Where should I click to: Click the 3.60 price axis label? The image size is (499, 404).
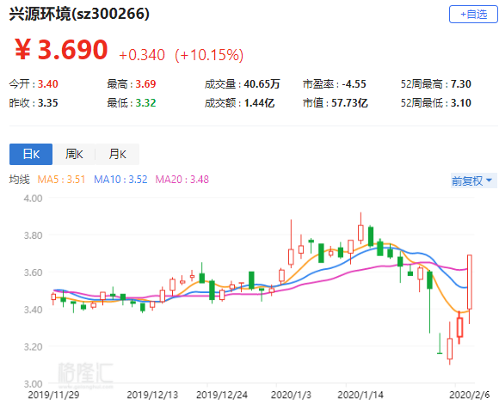33,272
